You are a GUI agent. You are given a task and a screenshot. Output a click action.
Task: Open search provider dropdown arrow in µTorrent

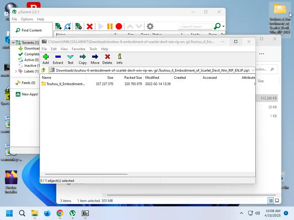(x=223, y=26)
